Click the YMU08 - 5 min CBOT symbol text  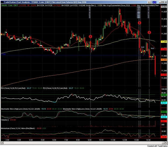tap(9, 5)
